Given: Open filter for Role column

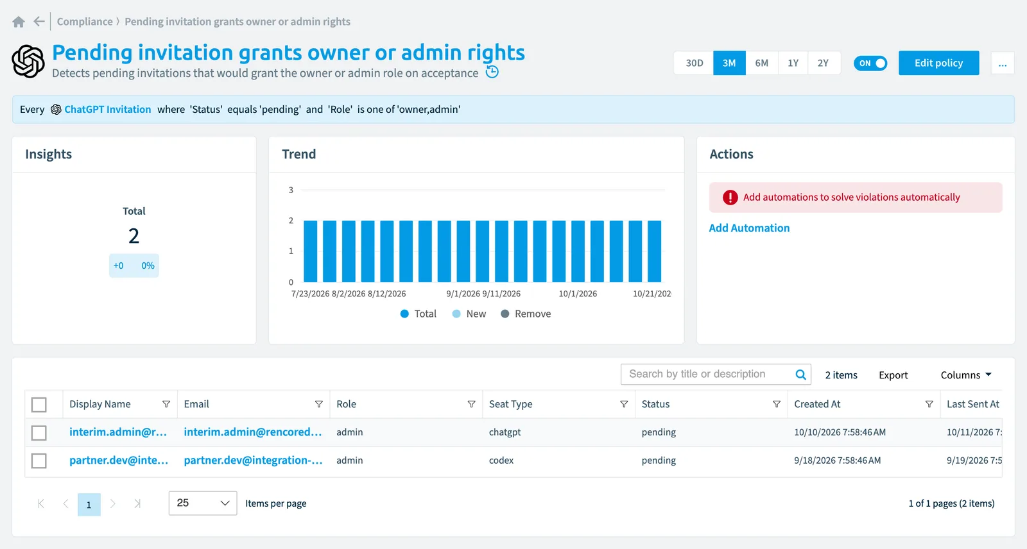Looking at the screenshot, I should point(472,404).
